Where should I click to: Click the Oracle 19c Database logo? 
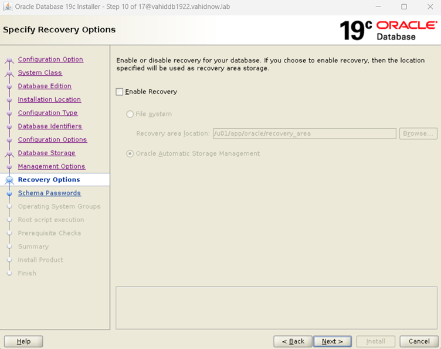pos(388,30)
